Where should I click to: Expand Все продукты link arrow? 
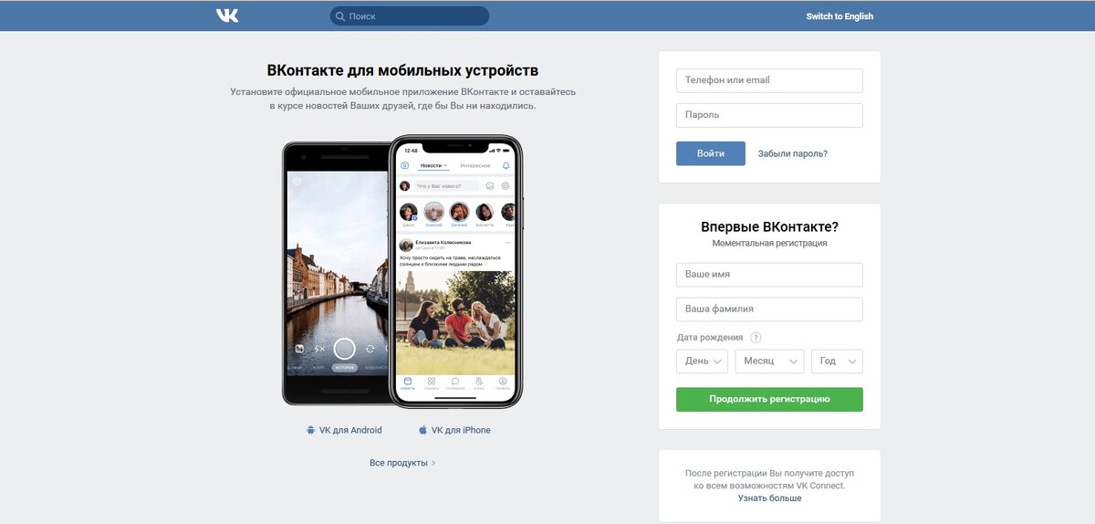click(x=433, y=463)
